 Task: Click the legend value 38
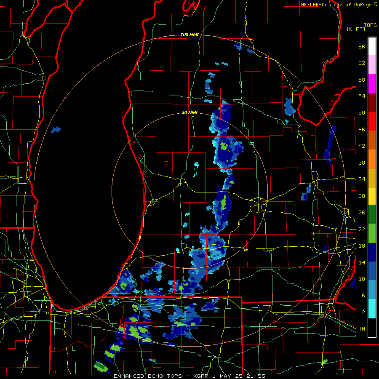click(362, 163)
